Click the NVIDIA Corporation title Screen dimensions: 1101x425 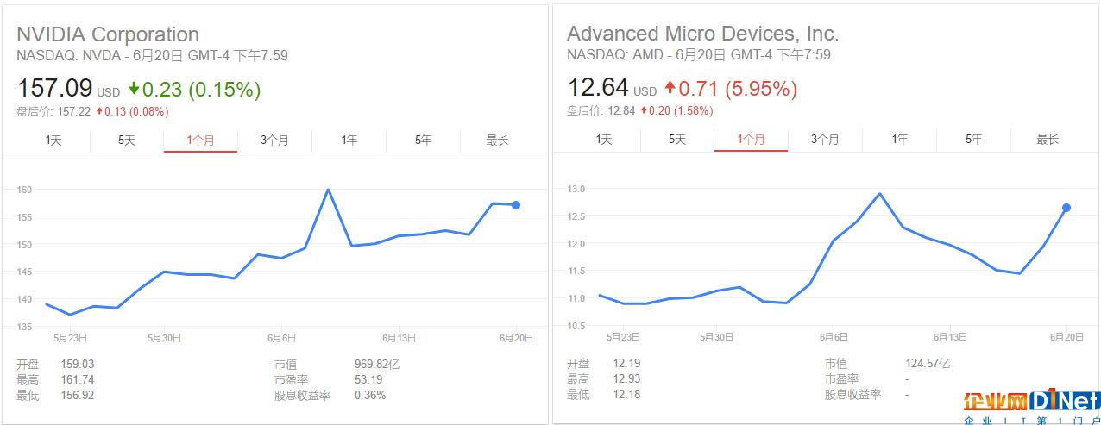pyautogui.click(x=108, y=34)
